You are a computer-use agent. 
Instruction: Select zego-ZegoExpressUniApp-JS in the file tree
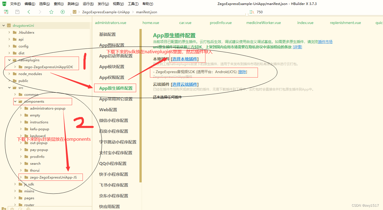point(53,177)
